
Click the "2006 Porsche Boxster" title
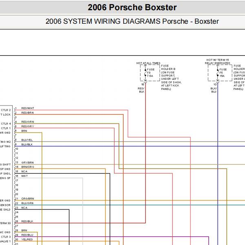[132, 7]
